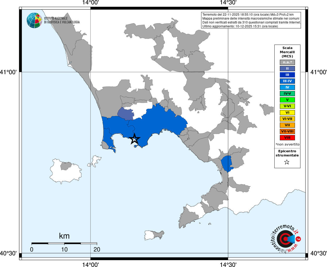Click the star symbol in the legend
Image resolution: width=327 pixels, height=267 pixels.
pos(287,162)
